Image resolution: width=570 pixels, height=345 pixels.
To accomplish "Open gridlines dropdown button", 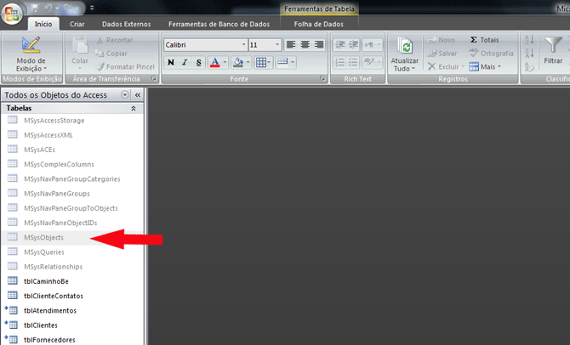I will (263, 63).
